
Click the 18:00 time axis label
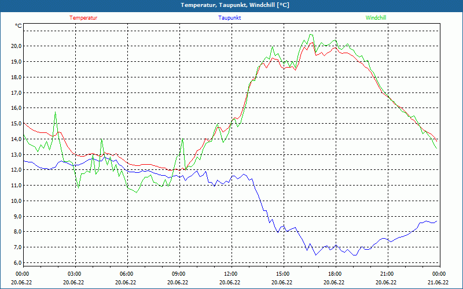[335, 273]
